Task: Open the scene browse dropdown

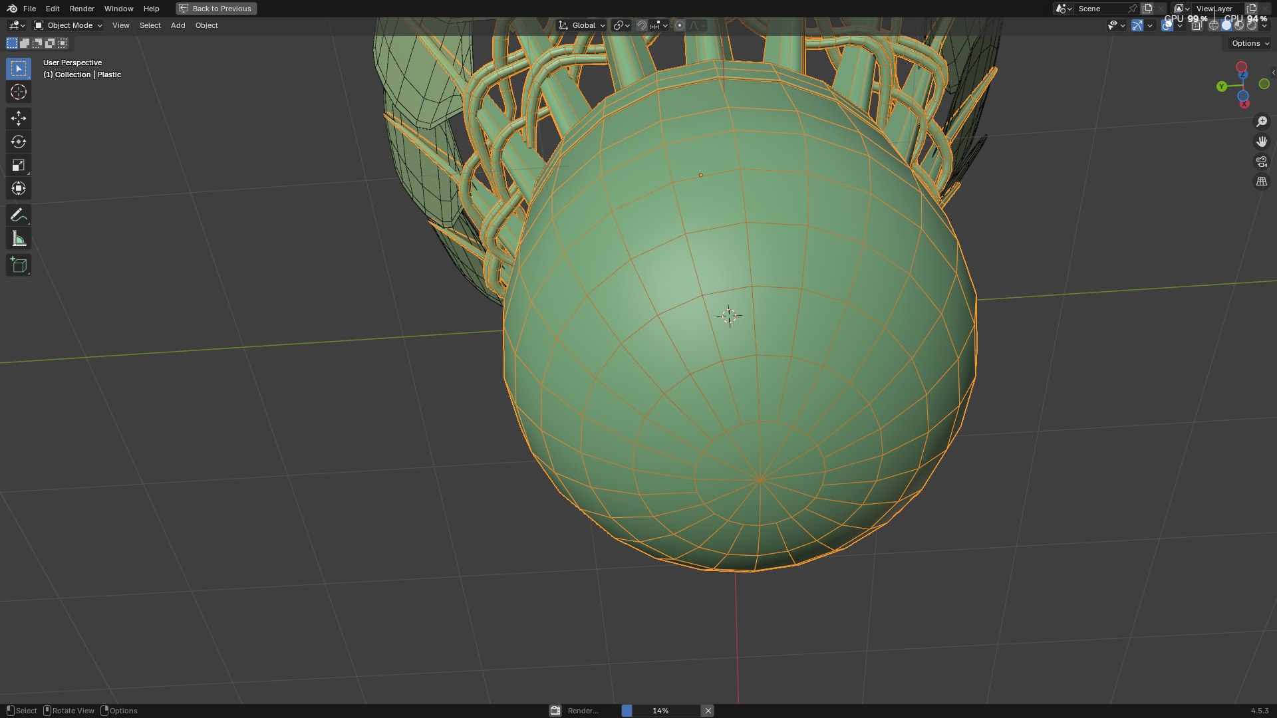Action: (1064, 9)
